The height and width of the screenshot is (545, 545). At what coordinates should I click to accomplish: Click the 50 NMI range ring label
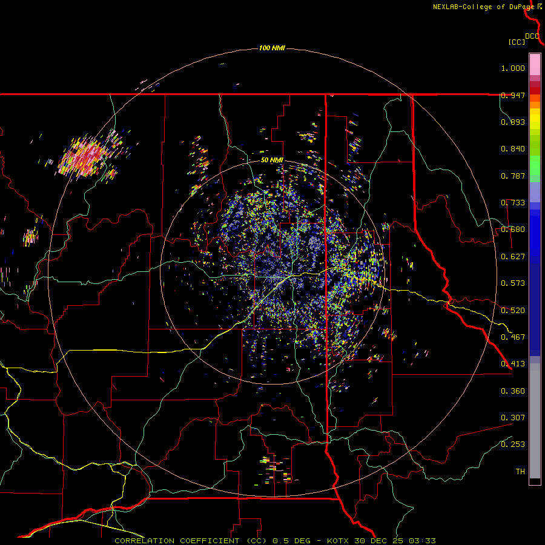[x=272, y=160]
